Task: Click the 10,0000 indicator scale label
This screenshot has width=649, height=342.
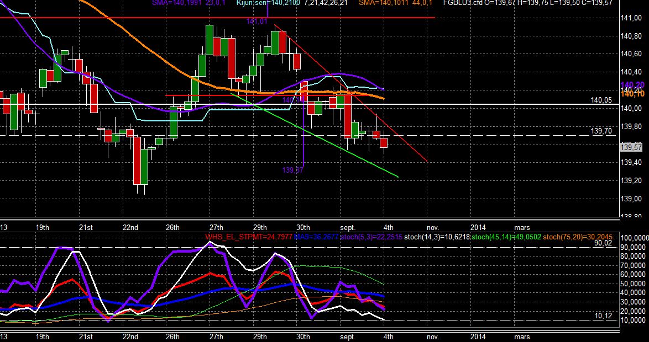Action: coord(634,320)
